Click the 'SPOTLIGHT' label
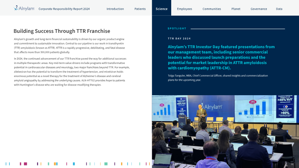Screen dimensions: 299x168 (177, 29)
